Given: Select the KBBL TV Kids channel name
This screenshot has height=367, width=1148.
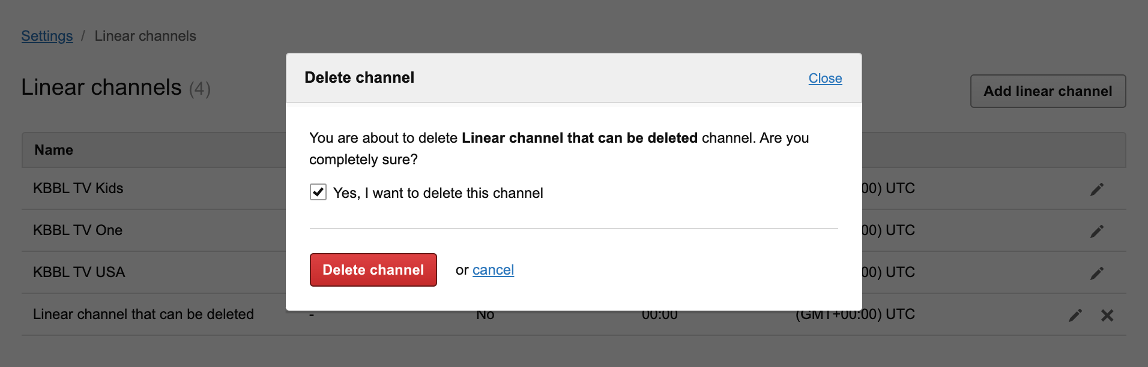Looking at the screenshot, I should pos(78,188).
